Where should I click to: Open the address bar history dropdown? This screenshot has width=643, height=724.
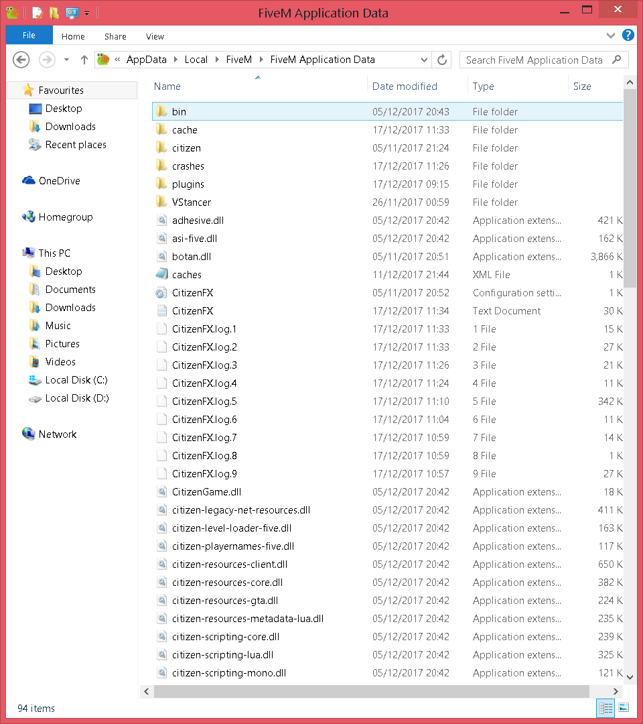point(424,60)
